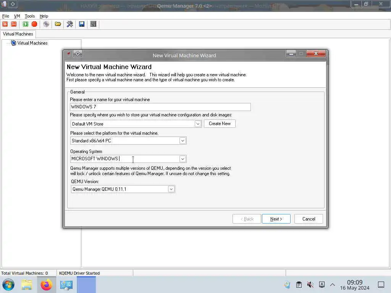
Task: Expand the QEMU Version dropdown
Action: point(171,189)
